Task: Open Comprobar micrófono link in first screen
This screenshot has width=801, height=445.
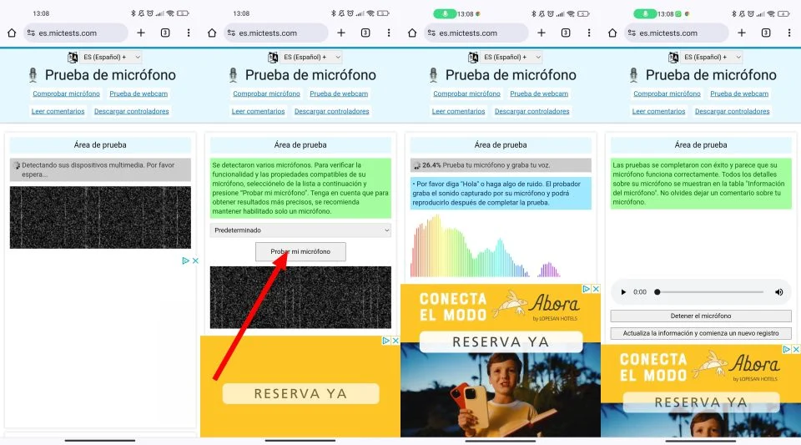Action: (67, 94)
